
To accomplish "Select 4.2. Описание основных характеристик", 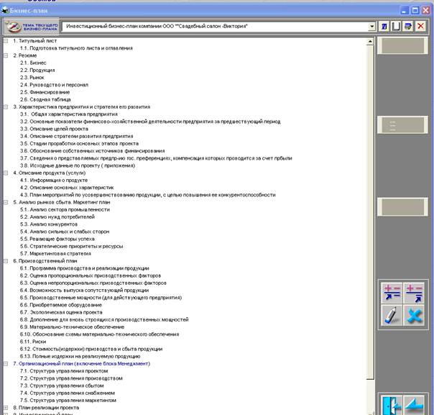I will pyautogui.click(x=67, y=188).
